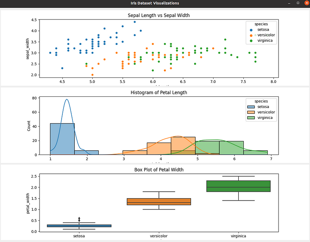Click the '80' tick on histogram y-axis
310x242 pixels.
click(34, 98)
